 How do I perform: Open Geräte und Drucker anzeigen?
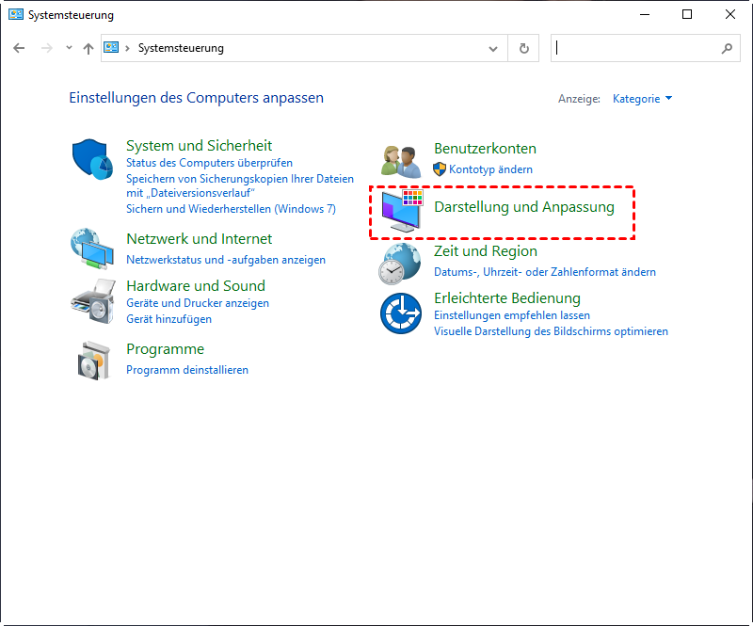(x=198, y=303)
